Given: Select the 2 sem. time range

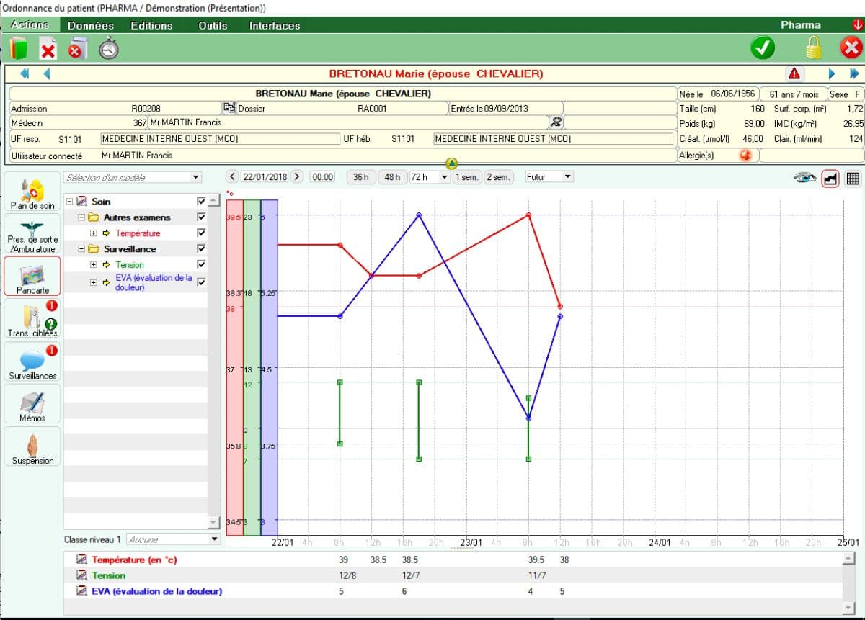Looking at the screenshot, I should coord(499,177).
